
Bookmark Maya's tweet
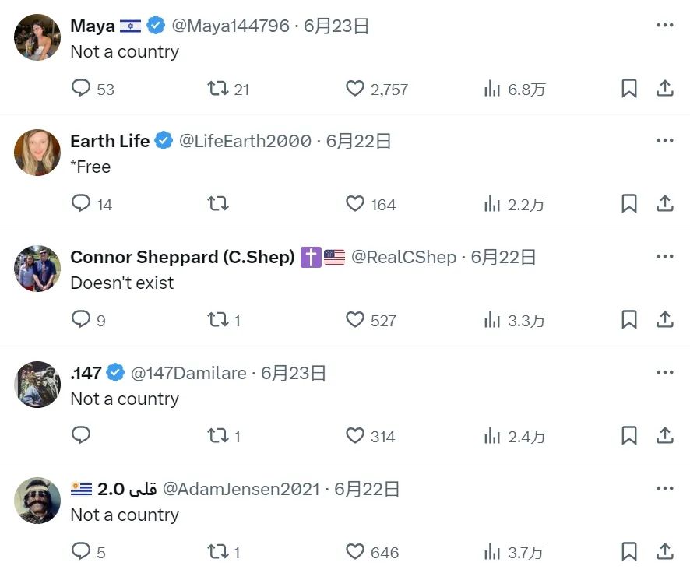(x=629, y=89)
